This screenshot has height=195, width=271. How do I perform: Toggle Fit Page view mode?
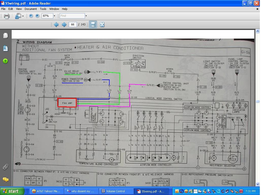click(x=102, y=25)
